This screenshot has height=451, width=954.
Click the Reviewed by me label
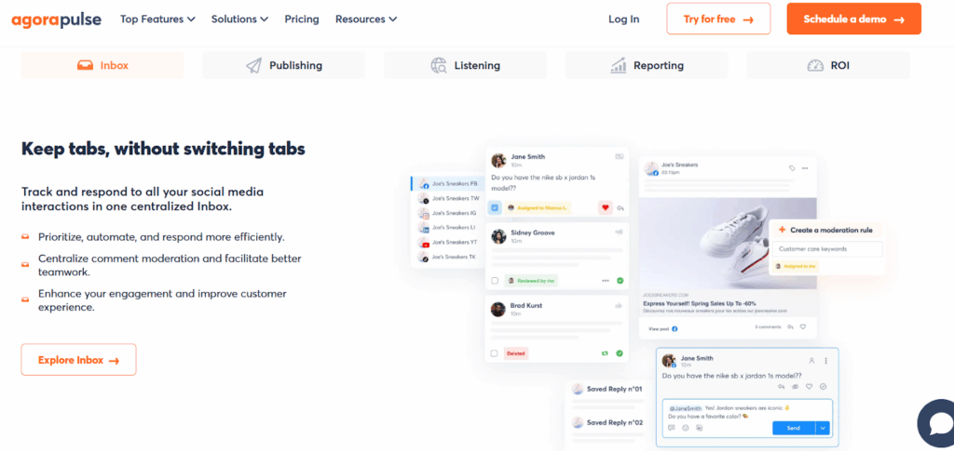click(530, 281)
